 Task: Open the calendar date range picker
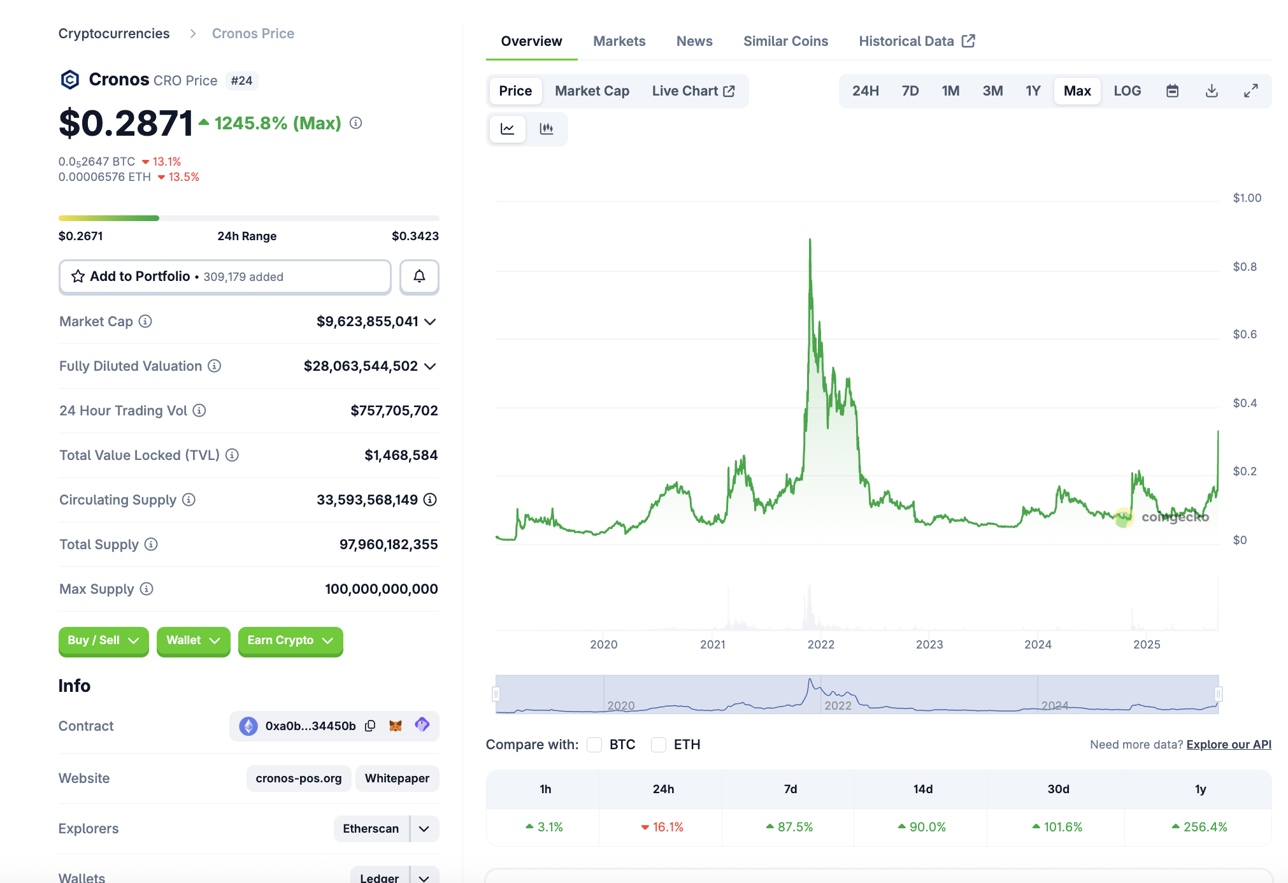[1172, 91]
